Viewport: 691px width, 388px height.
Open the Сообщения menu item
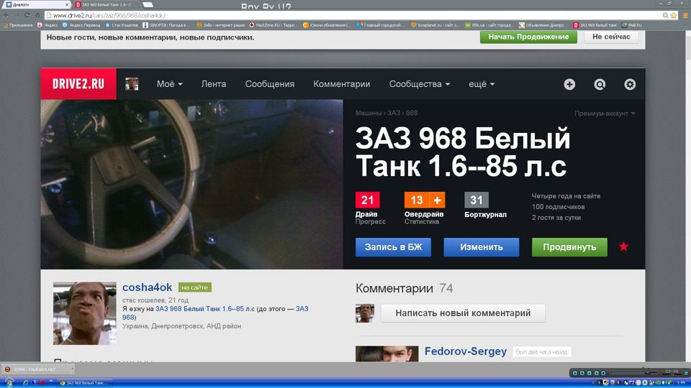point(270,84)
